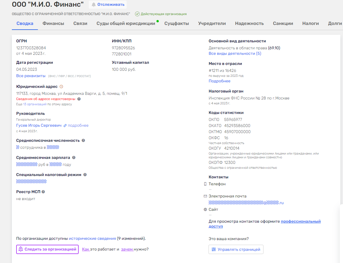Screen dimensions: 343x263
Task: Open the Налоги tab
Action: coord(310,23)
